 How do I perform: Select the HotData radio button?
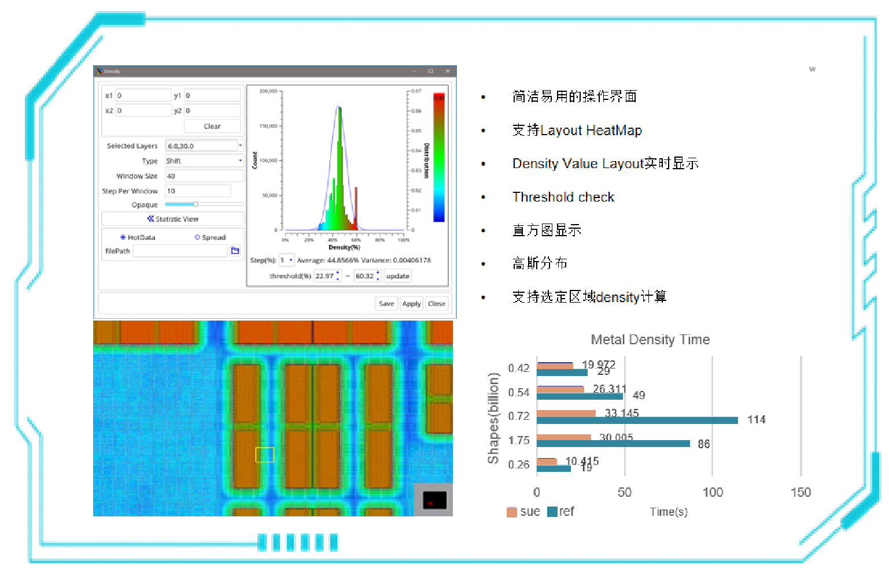123,237
